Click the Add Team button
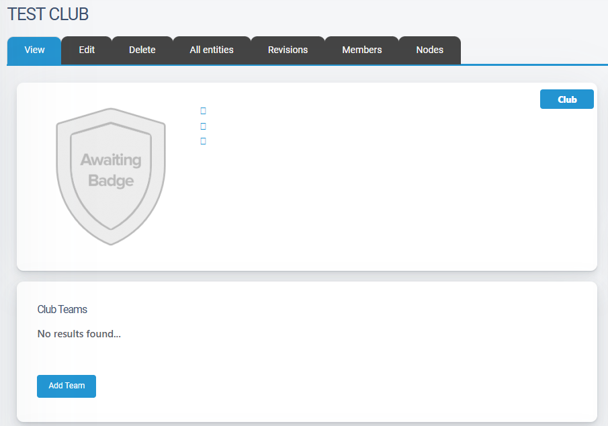This screenshot has width=608, height=426. (67, 386)
